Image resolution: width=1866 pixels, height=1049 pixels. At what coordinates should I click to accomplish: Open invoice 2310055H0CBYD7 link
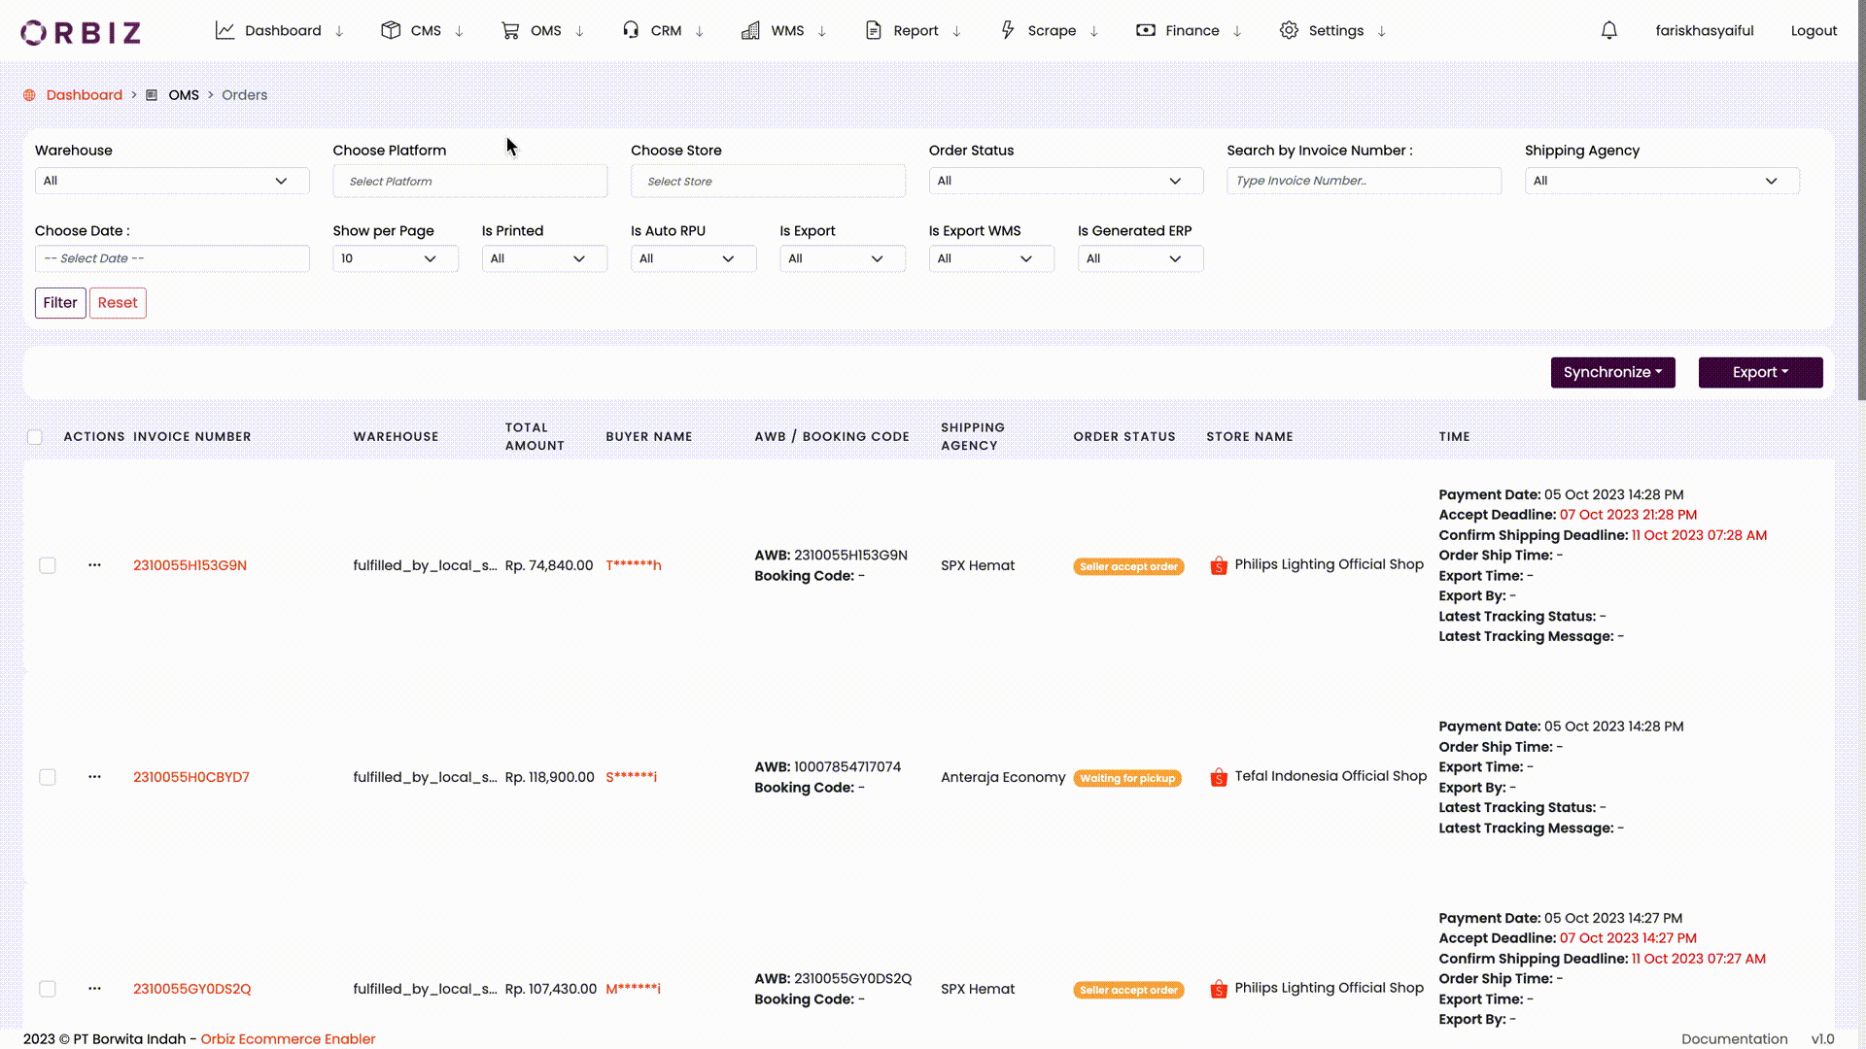click(x=191, y=777)
